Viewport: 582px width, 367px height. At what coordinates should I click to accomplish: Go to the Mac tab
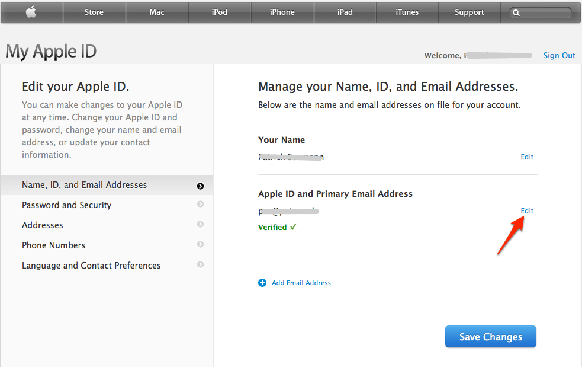click(157, 12)
